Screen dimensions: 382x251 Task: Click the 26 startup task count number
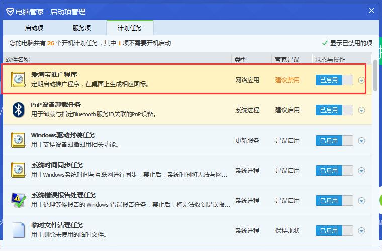(51, 43)
